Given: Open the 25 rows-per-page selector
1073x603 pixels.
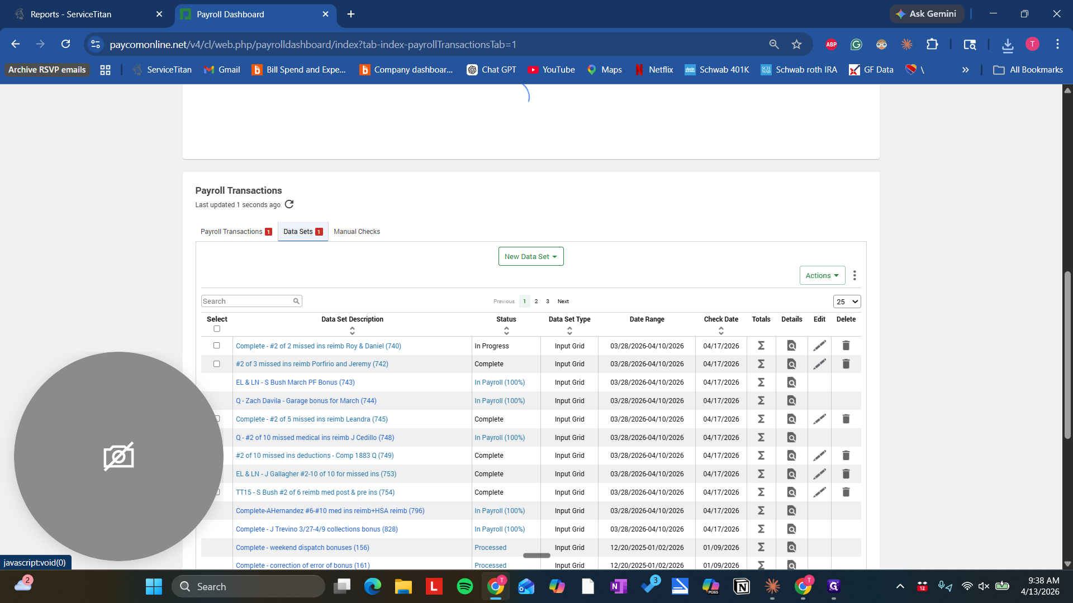Looking at the screenshot, I should [846, 301].
